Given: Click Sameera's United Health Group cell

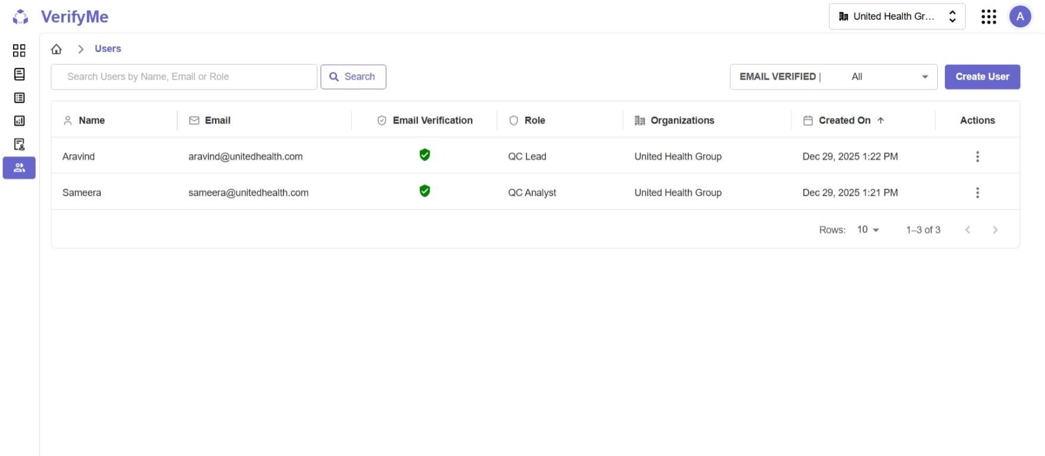Looking at the screenshot, I should click(678, 193).
